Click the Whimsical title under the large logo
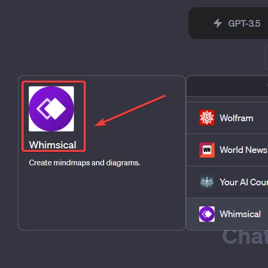268x268 pixels. [x=52, y=145]
